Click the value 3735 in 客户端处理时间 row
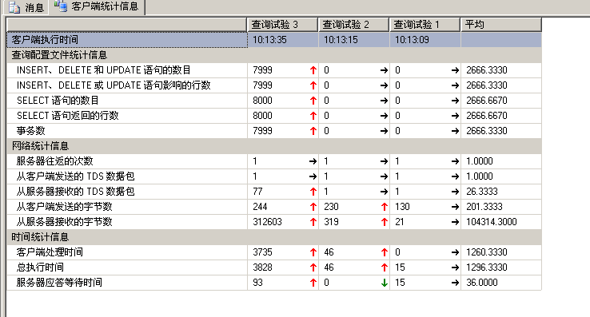This screenshot has width=590, height=317. point(262,252)
